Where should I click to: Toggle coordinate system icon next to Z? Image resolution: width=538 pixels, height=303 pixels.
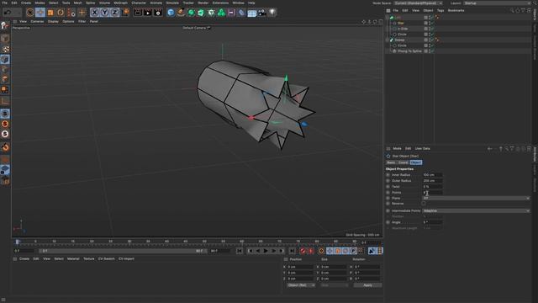[x=126, y=13]
